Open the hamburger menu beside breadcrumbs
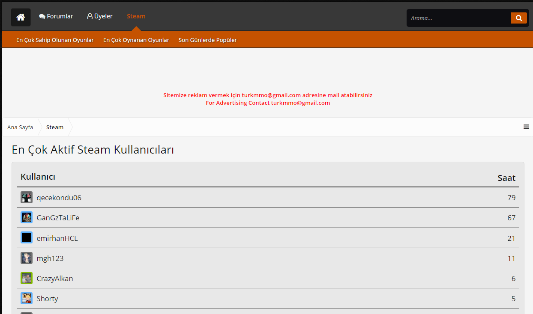The height and width of the screenshot is (314, 533). [526, 127]
